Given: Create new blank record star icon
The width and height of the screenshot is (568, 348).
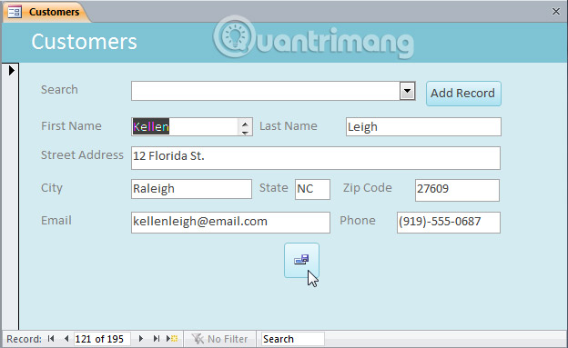Looking at the screenshot, I should [172, 339].
